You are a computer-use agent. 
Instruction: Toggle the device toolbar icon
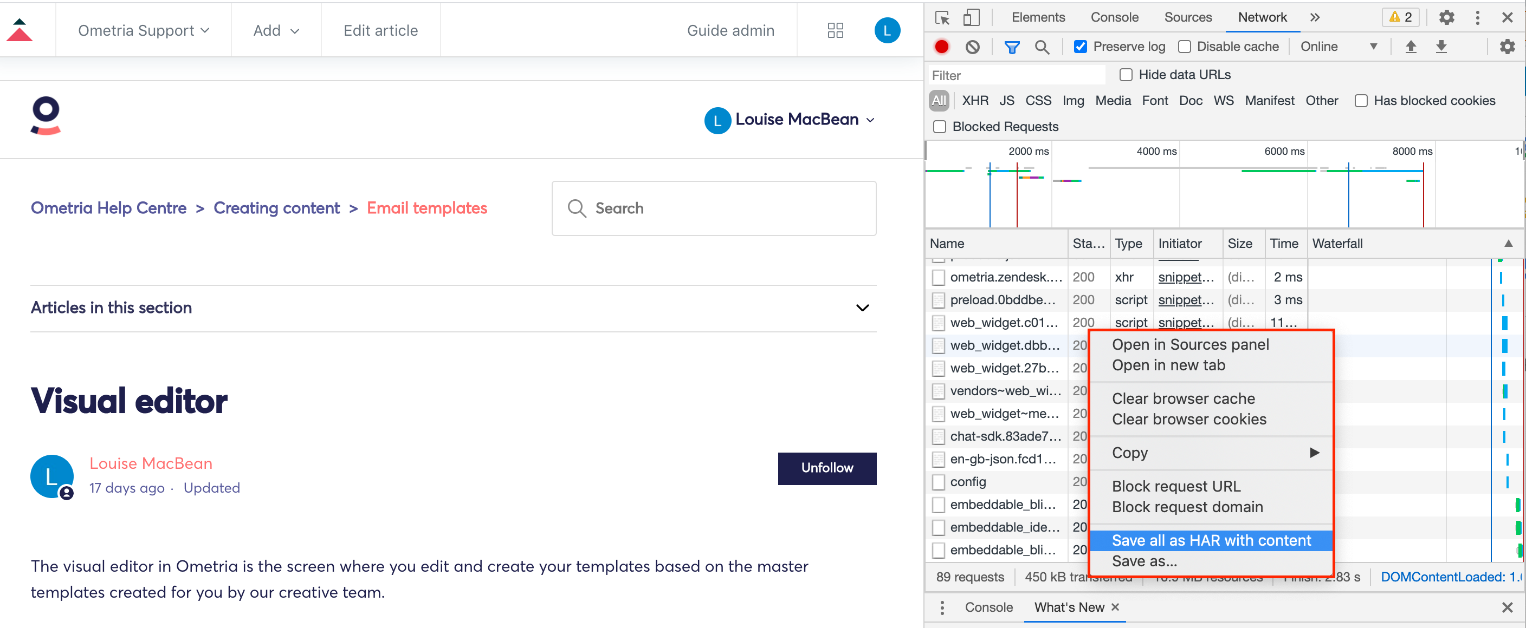pyautogui.click(x=971, y=17)
